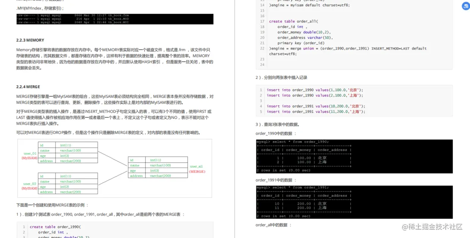This screenshot has height=238, width=470.
Task: Click the blue round floating icon
Action: click(465, 6)
